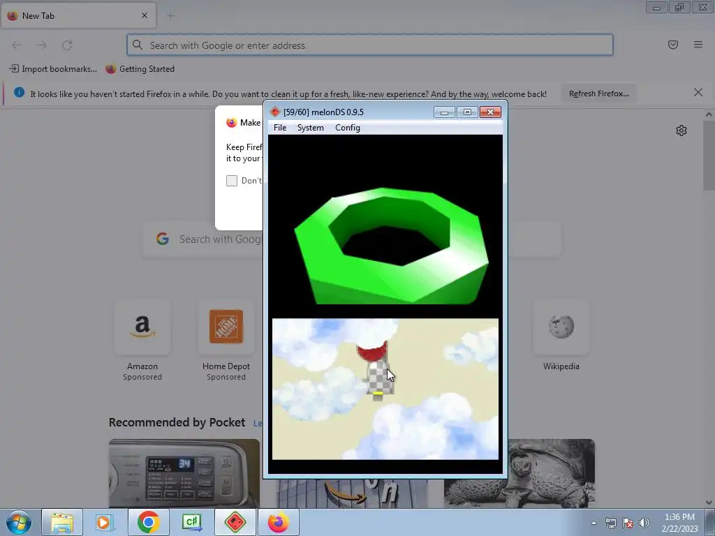715x536 pixels.
Task: Reload the Firefox page
Action: (x=67, y=45)
